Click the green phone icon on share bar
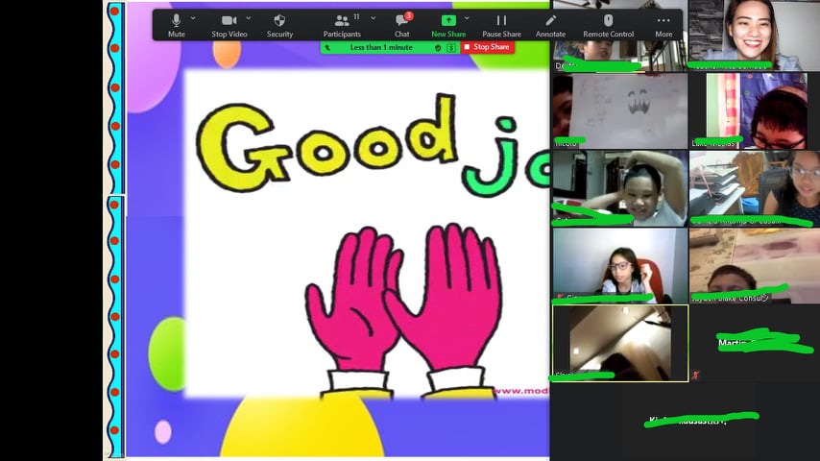Screen dimensions: 820x461 (x=327, y=48)
